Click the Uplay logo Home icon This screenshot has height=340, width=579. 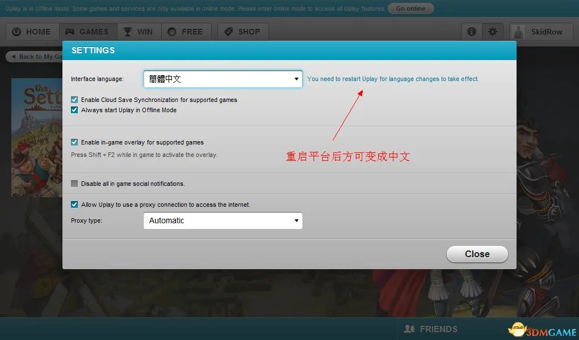(x=16, y=32)
